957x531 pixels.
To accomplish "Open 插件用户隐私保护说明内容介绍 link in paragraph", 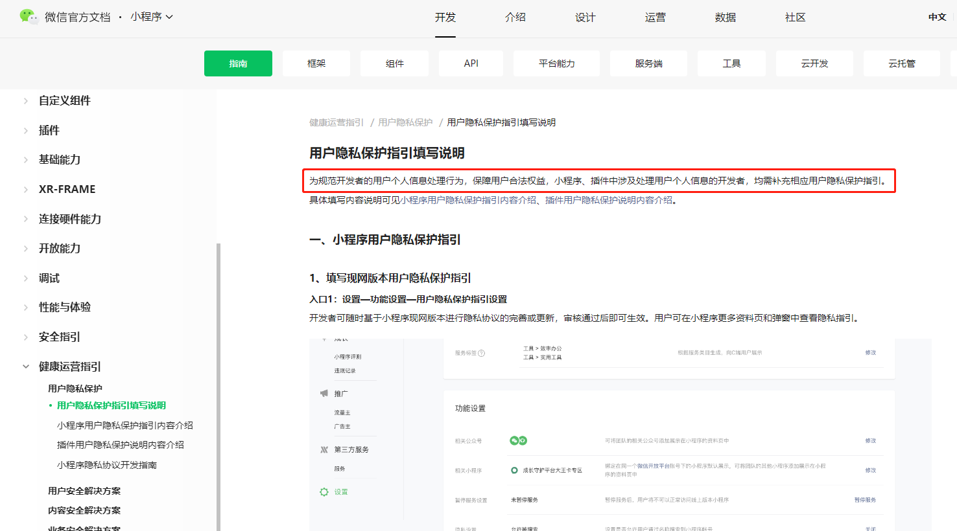I will pos(608,200).
